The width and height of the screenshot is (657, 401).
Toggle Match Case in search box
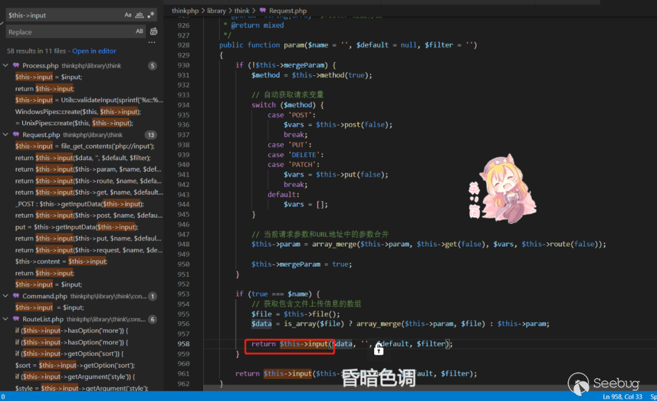pos(128,15)
